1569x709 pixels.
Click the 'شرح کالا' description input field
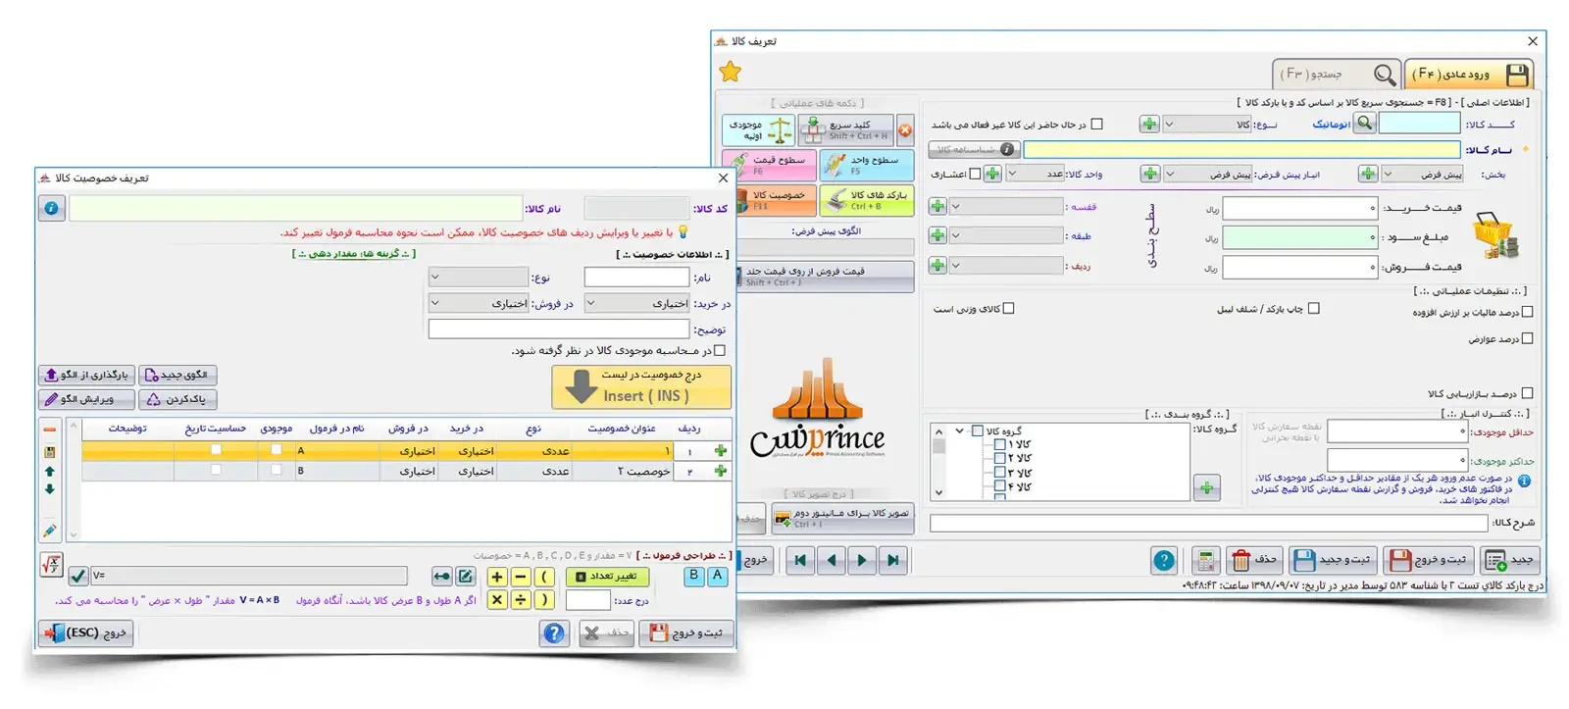(x=1207, y=524)
